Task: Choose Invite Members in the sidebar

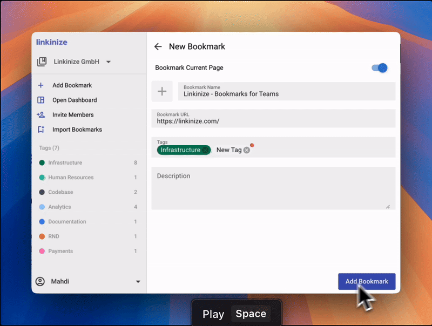Action: (73, 115)
